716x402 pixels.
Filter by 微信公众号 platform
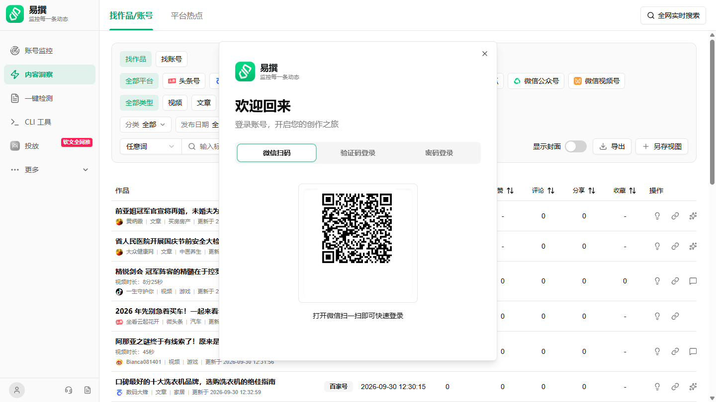pos(536,81)
